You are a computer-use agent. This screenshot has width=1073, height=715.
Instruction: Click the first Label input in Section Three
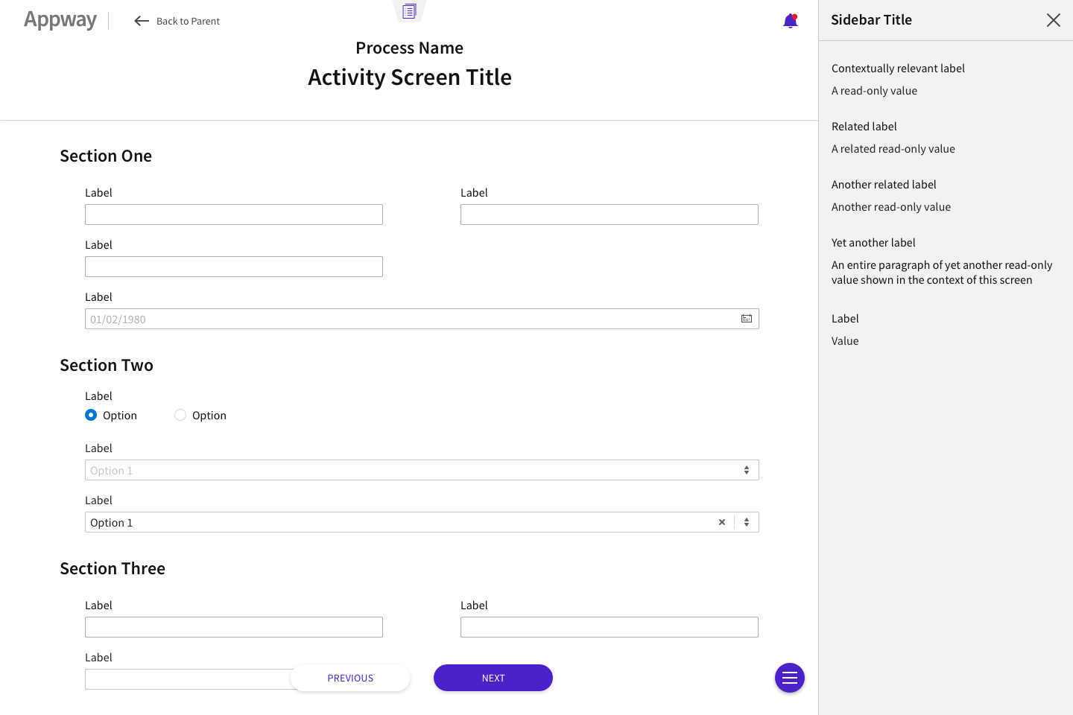(234, 627)
